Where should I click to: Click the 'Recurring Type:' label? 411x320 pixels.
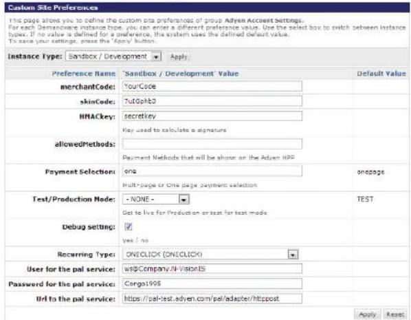pos(86,255)
